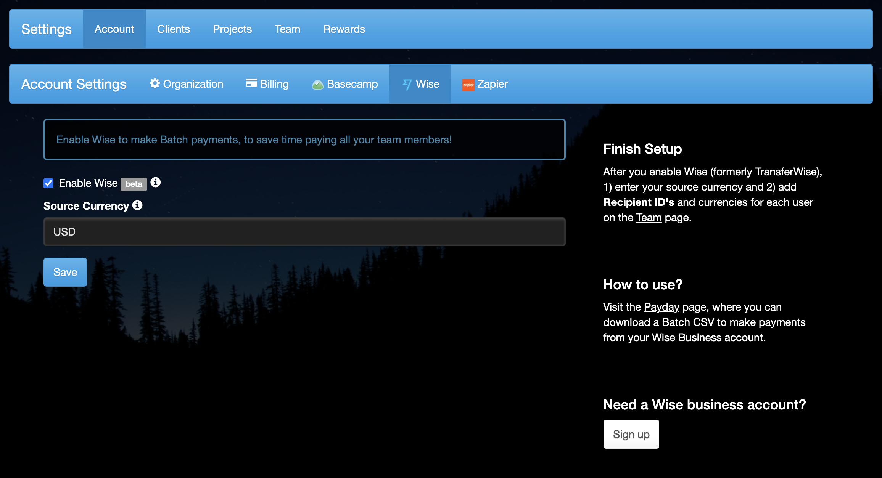Click the info icon beside Enable Wise
The width and height of the screenshot is (882, 478).
pos(155,182)
